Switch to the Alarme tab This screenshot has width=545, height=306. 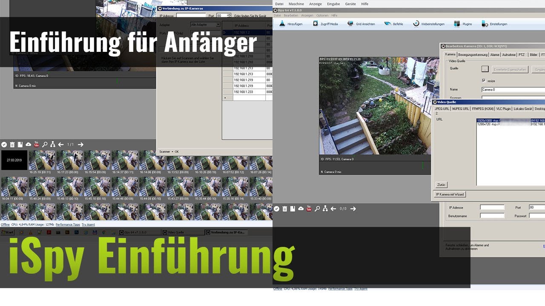click(x=495, y=55)
